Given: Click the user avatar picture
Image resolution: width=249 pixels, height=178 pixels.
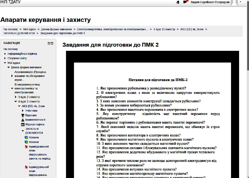Looking at the screenshot, I should pos(234,3).
